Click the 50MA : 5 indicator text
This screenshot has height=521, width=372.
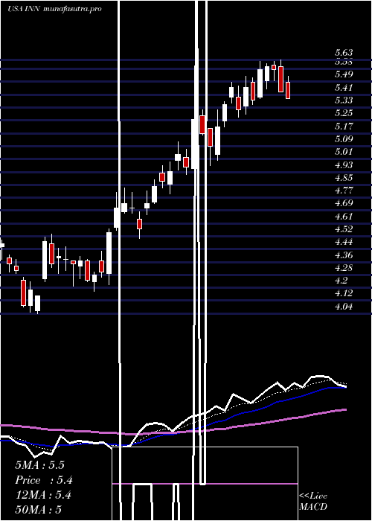[x=38, y=510]
